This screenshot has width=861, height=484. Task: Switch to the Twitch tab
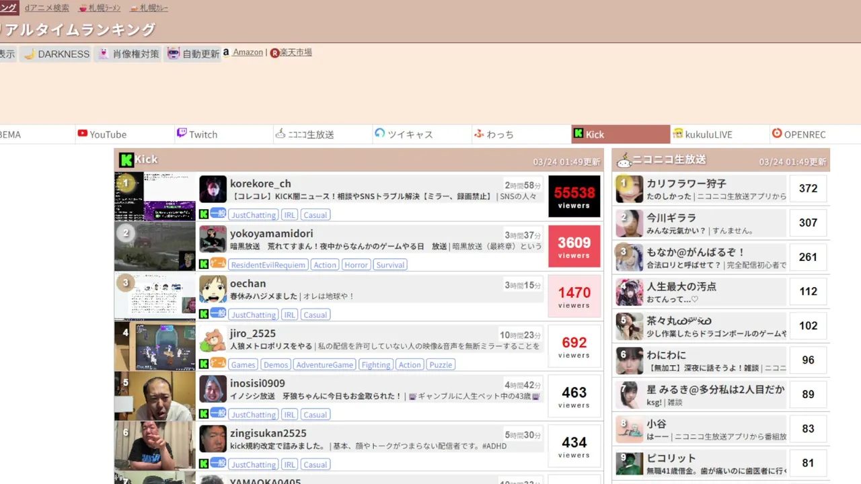tap(223, 134)
